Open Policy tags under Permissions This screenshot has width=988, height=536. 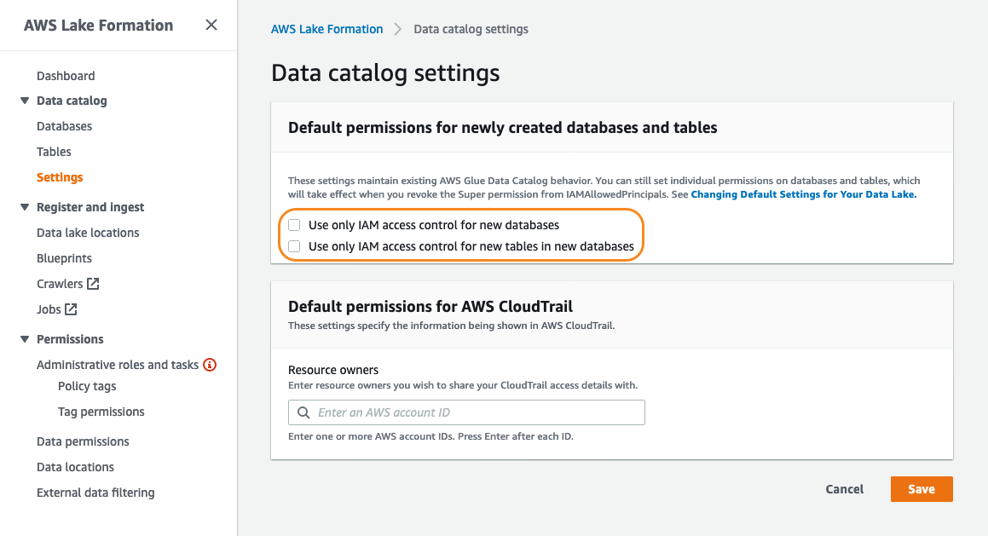point(87,386)
